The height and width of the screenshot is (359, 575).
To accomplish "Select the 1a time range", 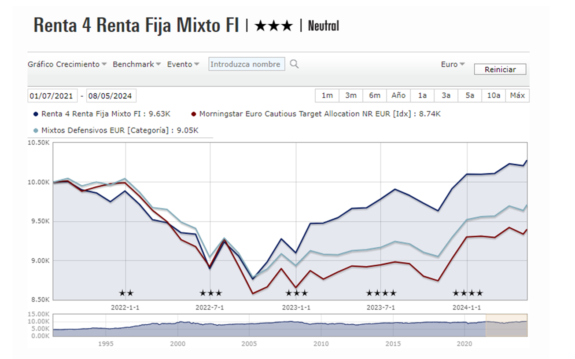I will click(x=422, y=95).
